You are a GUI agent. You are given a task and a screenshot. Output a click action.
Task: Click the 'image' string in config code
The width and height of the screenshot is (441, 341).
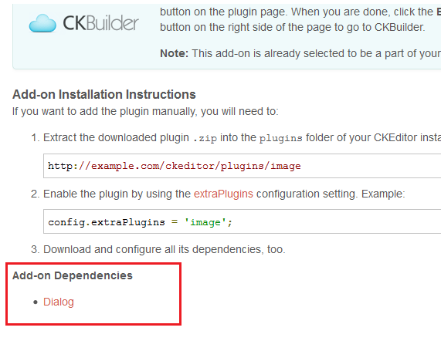pos(205,222)
